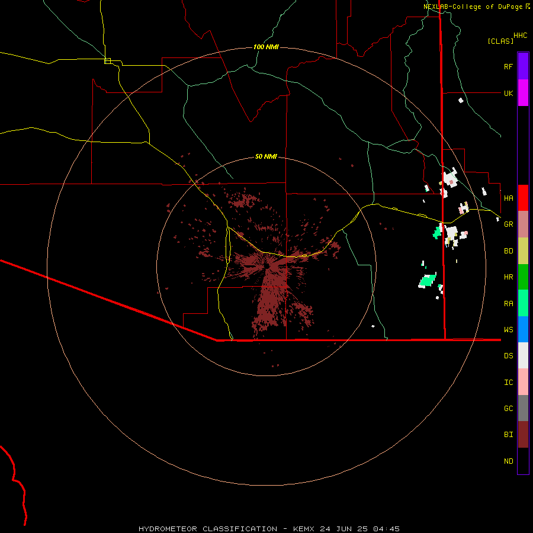Screen dimensions: 533x533
Task: Click the RA light green legend swatch
Action: [523, 303]
